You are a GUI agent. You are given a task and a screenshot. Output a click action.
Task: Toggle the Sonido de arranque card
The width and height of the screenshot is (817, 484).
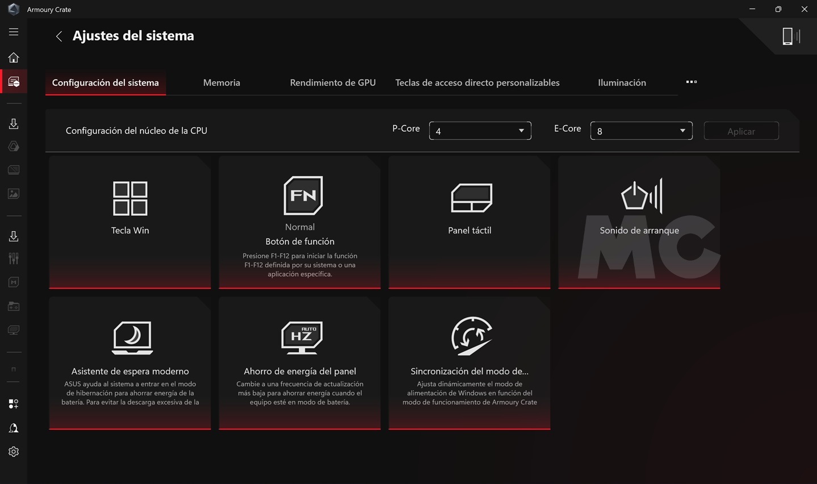click(x=639, y=222)
